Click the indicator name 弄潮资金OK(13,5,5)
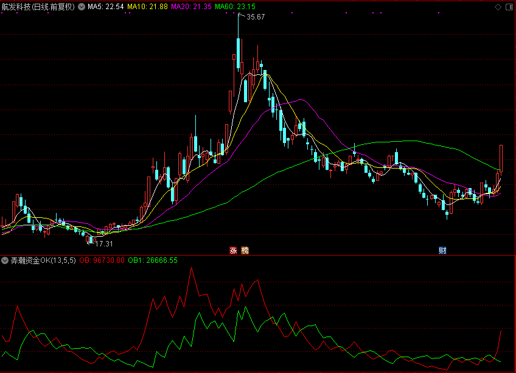516x373 pixels. tap(43, 260)
